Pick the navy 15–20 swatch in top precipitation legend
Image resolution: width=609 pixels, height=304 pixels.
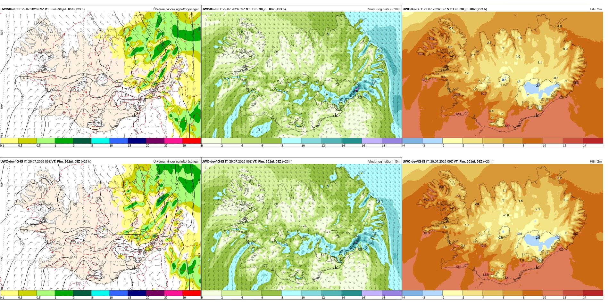137,141
